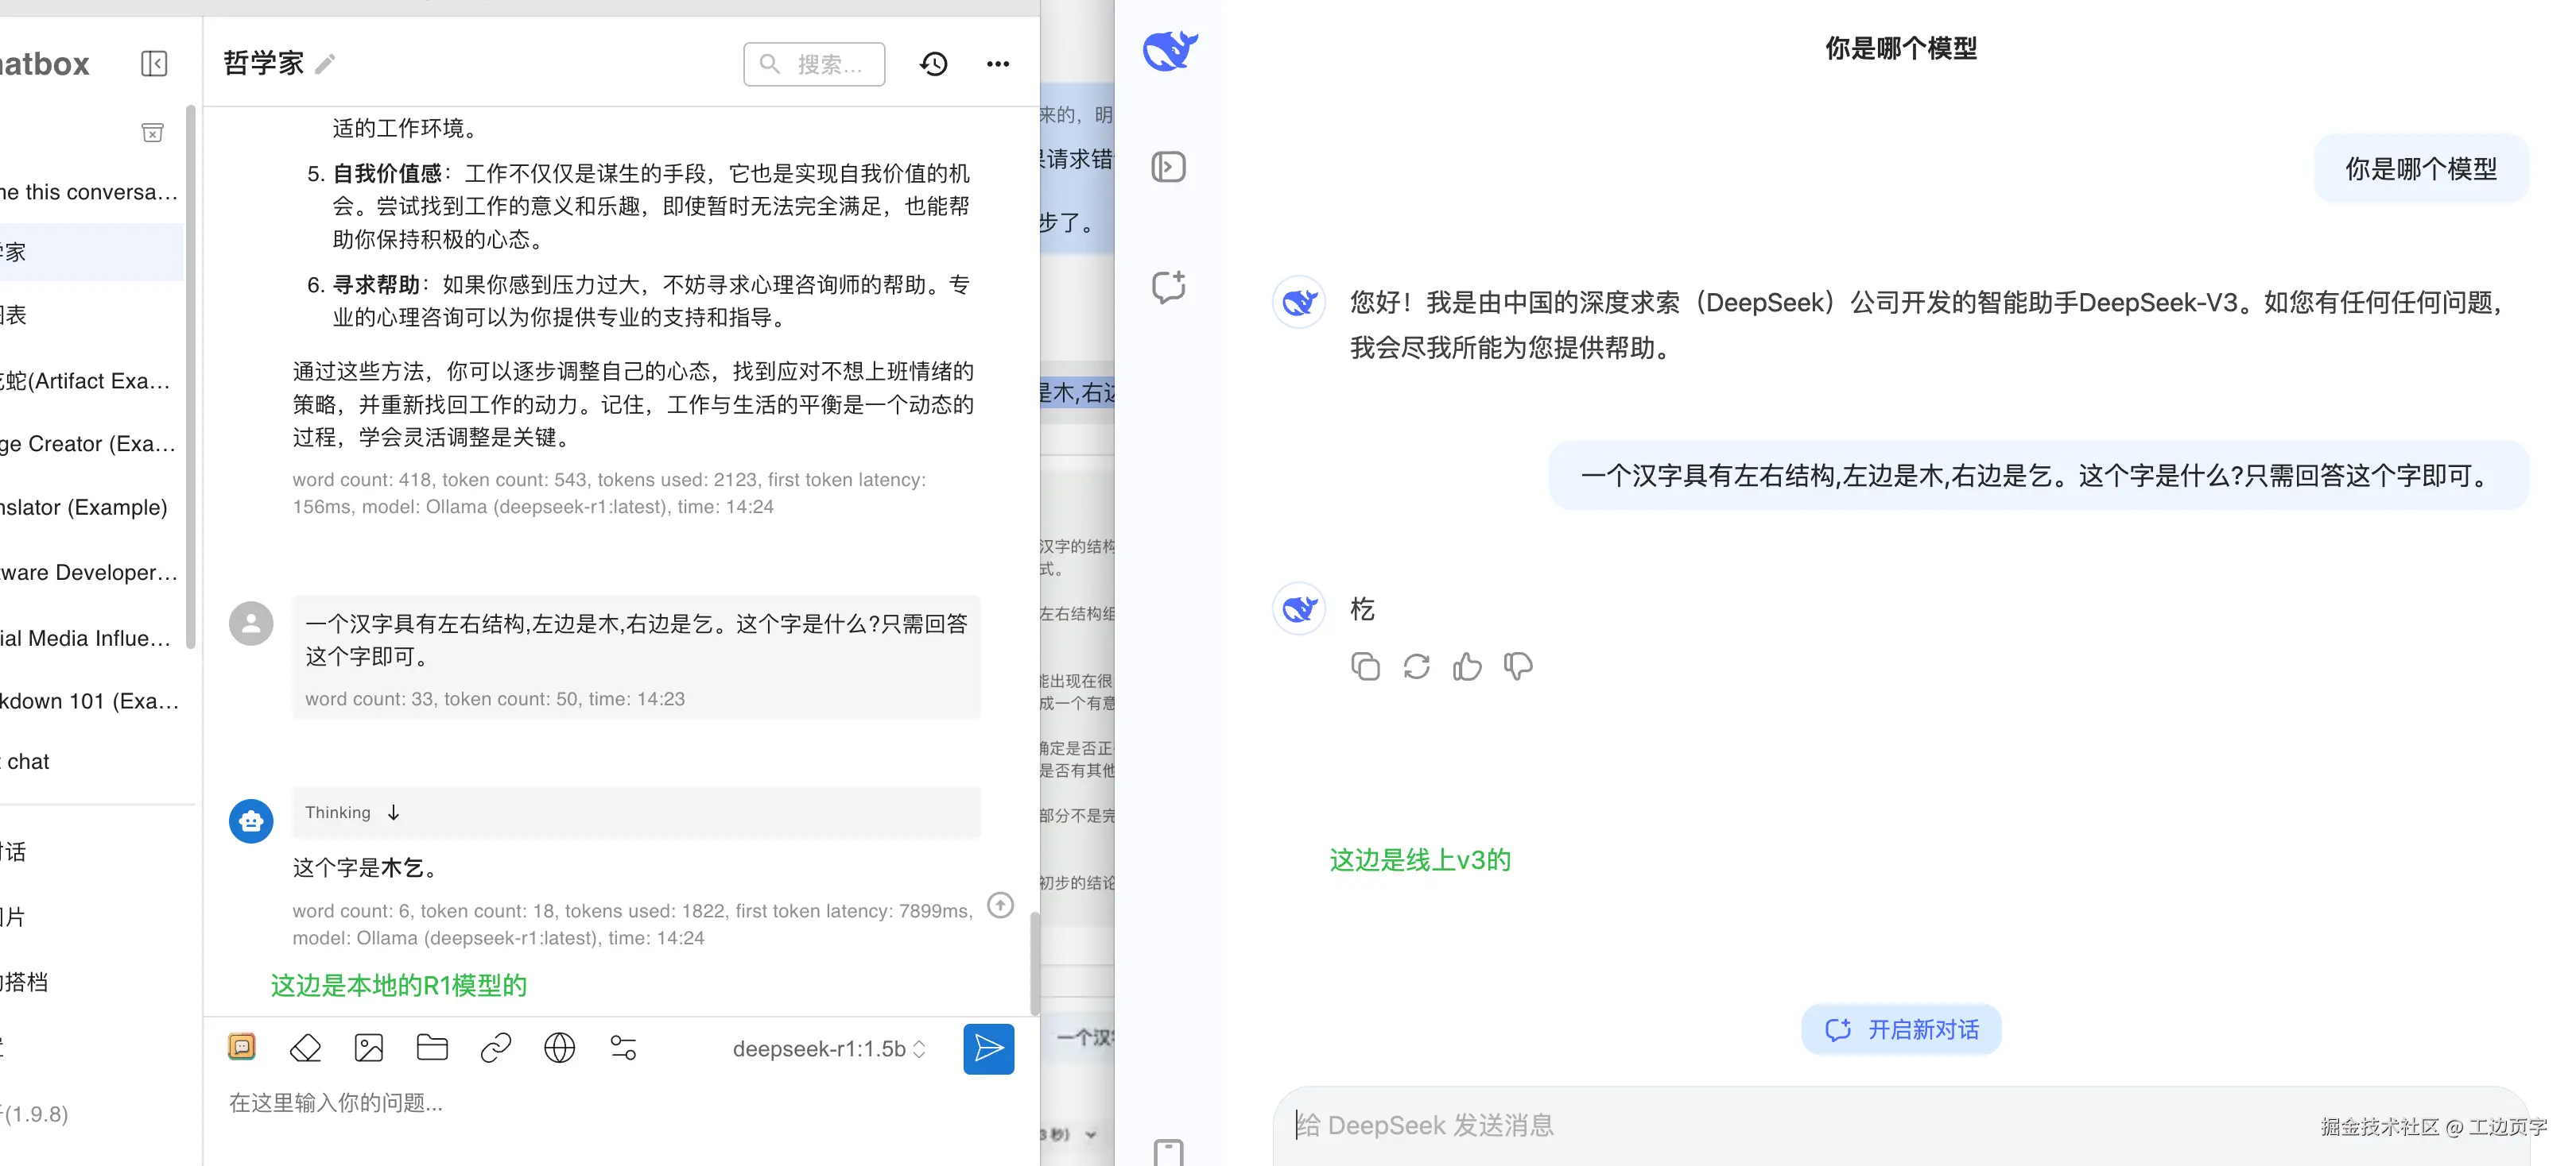
Task: Click the three-dots more options menu
Action: pyautogui.click(x=997, y=64)
